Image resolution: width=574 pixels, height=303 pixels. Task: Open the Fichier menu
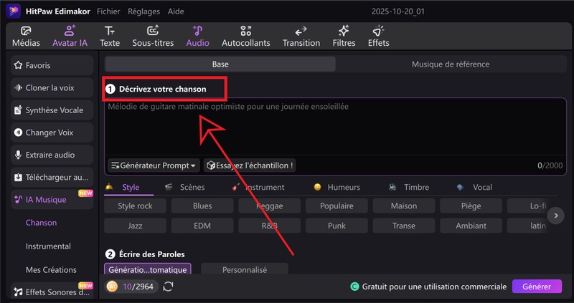tap(108, 12)
